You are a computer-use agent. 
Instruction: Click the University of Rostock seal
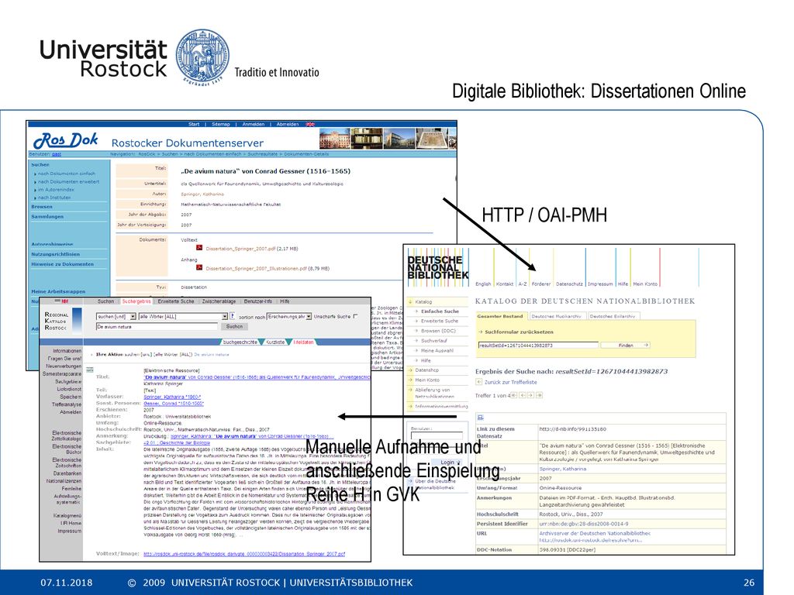pos(202,57)
